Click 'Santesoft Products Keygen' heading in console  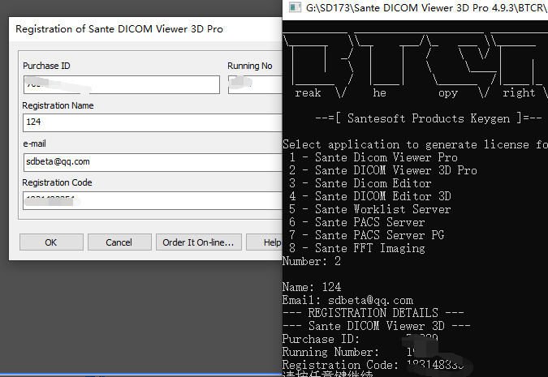429,118
